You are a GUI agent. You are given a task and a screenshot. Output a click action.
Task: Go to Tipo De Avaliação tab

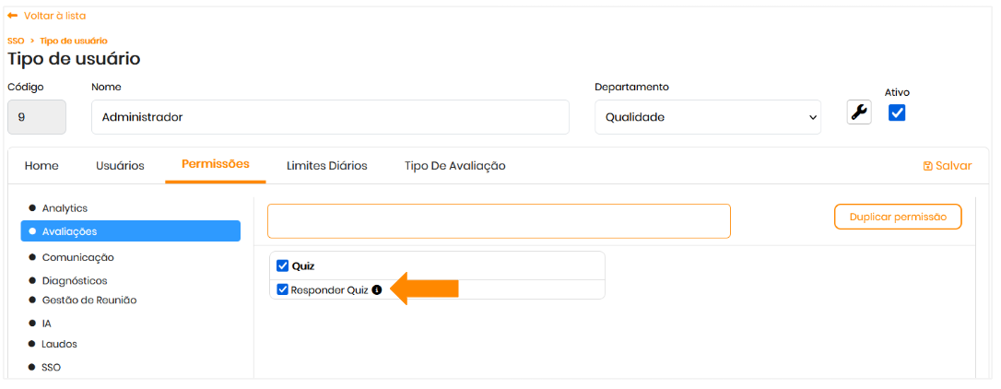454,166
